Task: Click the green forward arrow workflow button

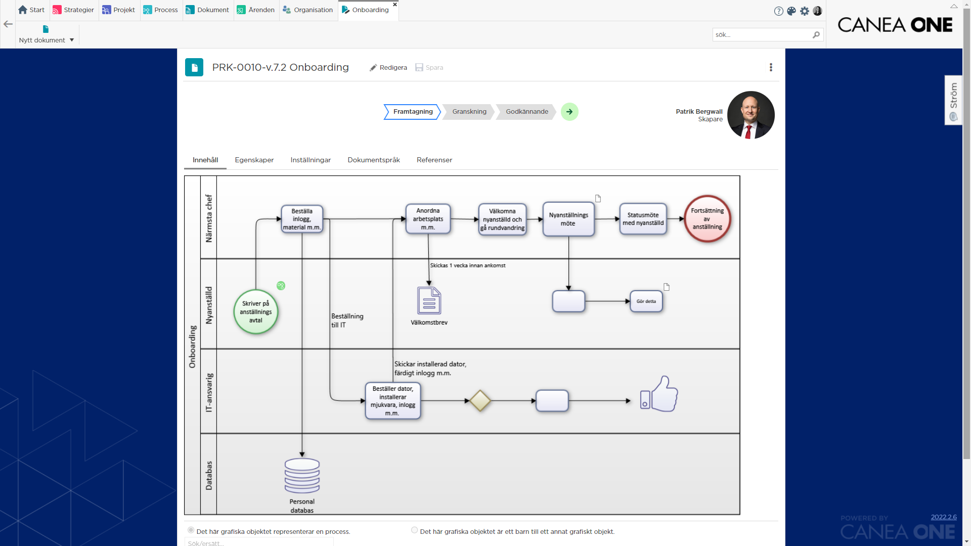Action: point(569,112)
